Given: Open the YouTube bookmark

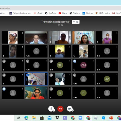Looking at the screenshot, I should pos(51,13).
